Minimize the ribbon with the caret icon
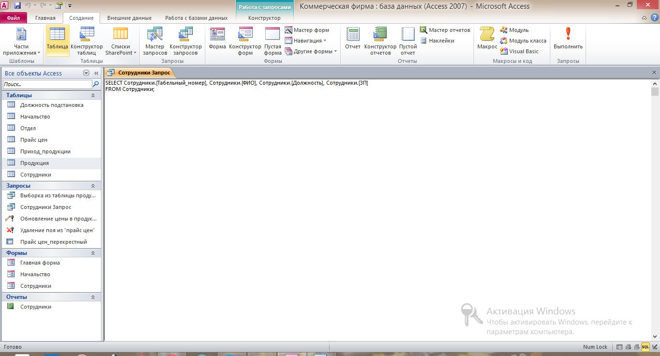The width and height of the screenshot is (660, 356). tap(645, 18)
